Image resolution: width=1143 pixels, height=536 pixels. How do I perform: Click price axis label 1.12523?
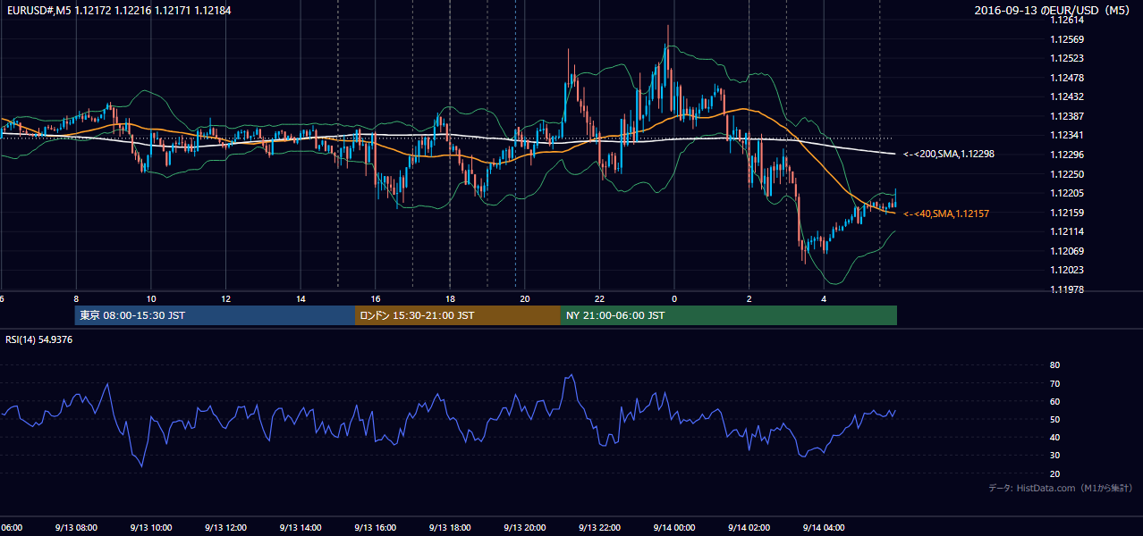[1068, 58]
